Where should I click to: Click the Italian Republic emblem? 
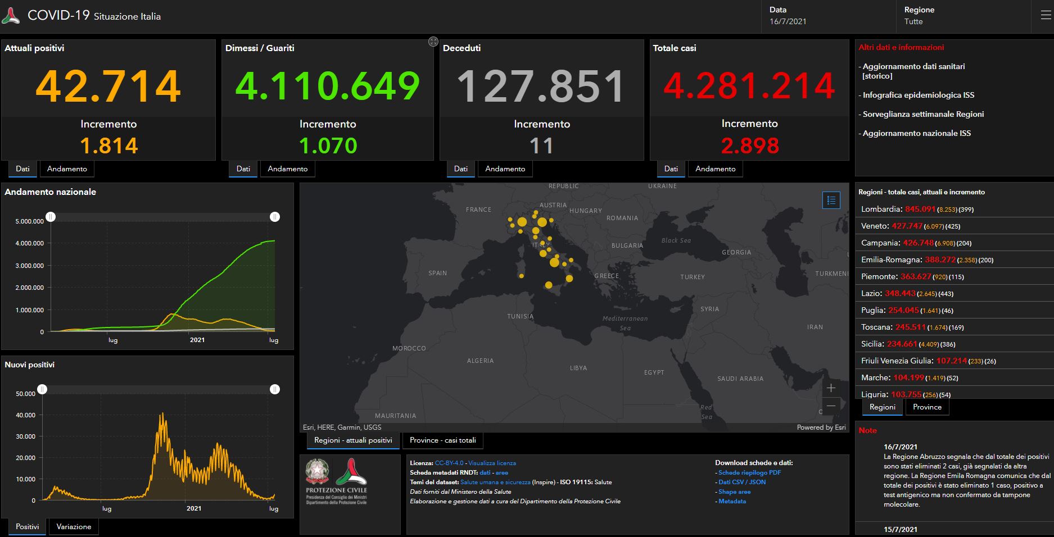pyautogui.click(x=318, y=472)
